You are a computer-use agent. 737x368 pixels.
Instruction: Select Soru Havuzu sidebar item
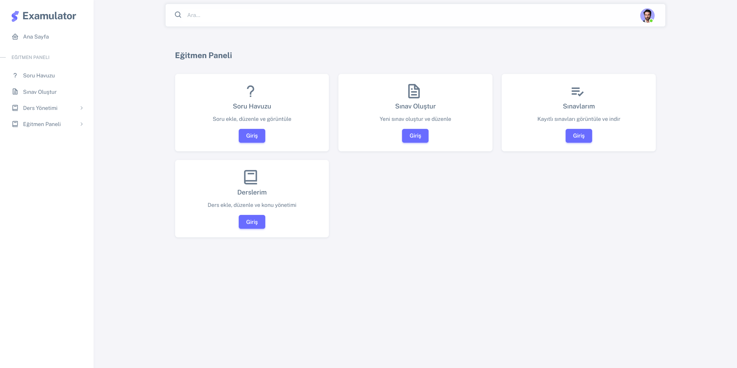click(x=39, y=75)
